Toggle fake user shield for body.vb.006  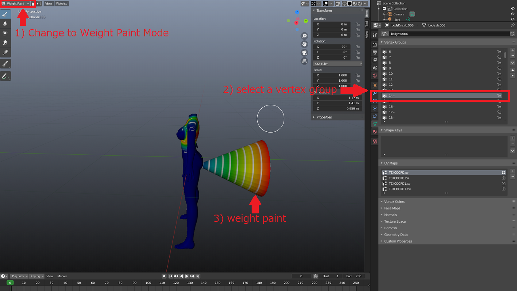513,34
